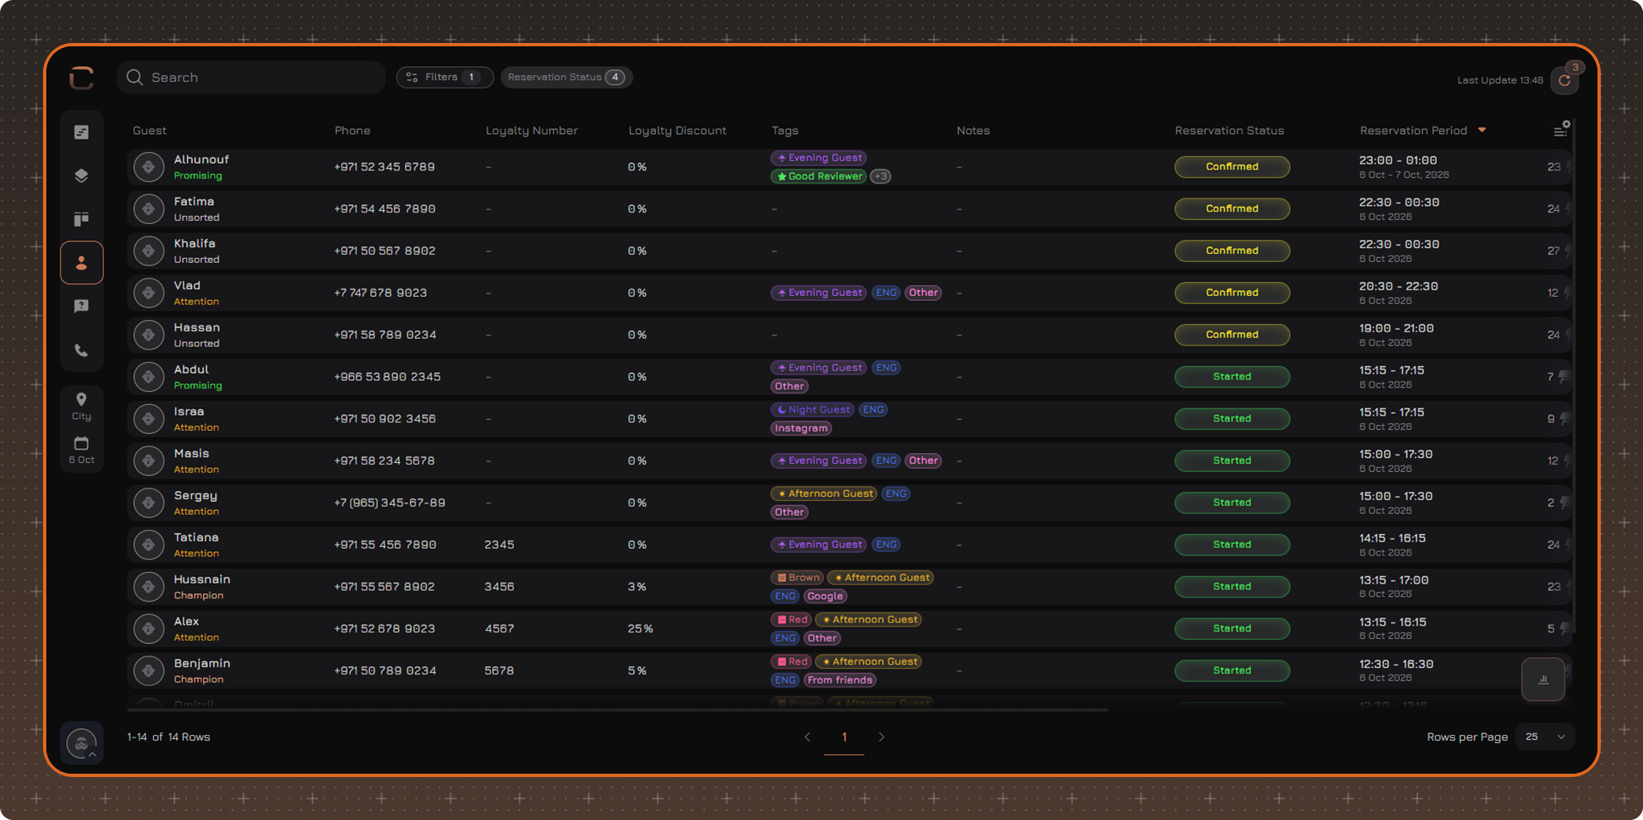Click the From friends tag for Benjamin
1643x820 pixels.
(841, 680)
